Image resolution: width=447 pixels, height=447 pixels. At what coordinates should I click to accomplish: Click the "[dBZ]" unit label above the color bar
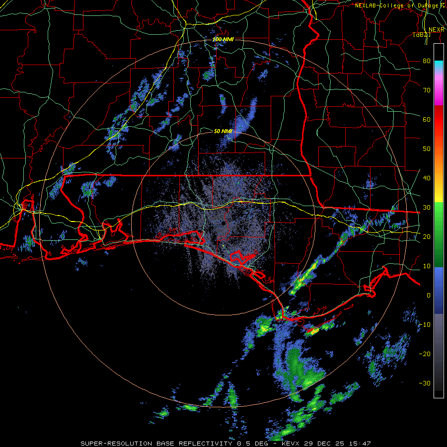tap(422, 34)
